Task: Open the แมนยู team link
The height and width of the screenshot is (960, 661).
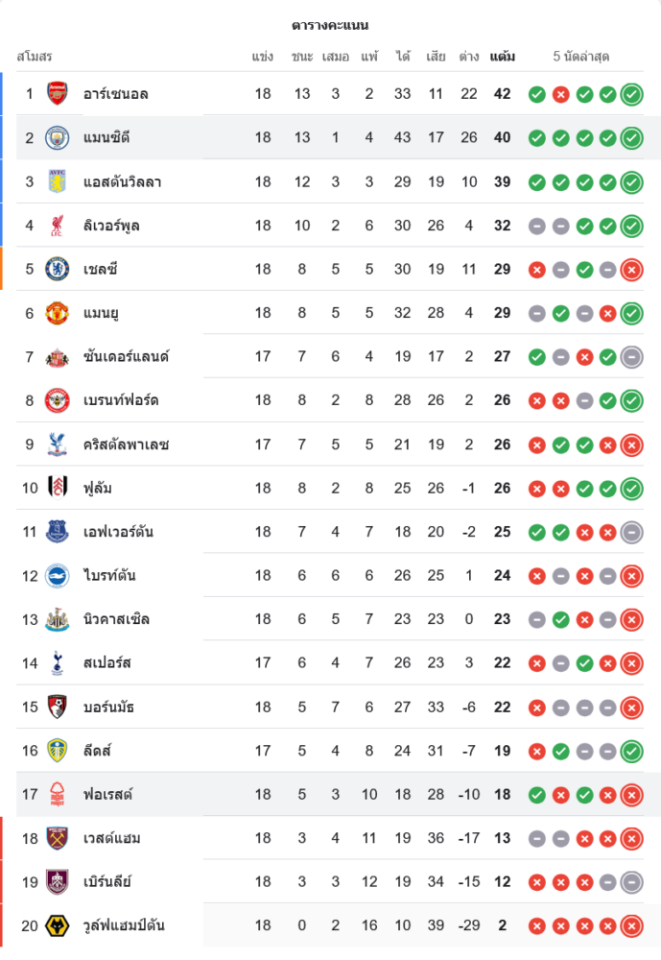Action: [101, 313]
